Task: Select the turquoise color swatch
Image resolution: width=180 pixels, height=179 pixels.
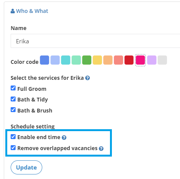Action: tap(65, 60)
